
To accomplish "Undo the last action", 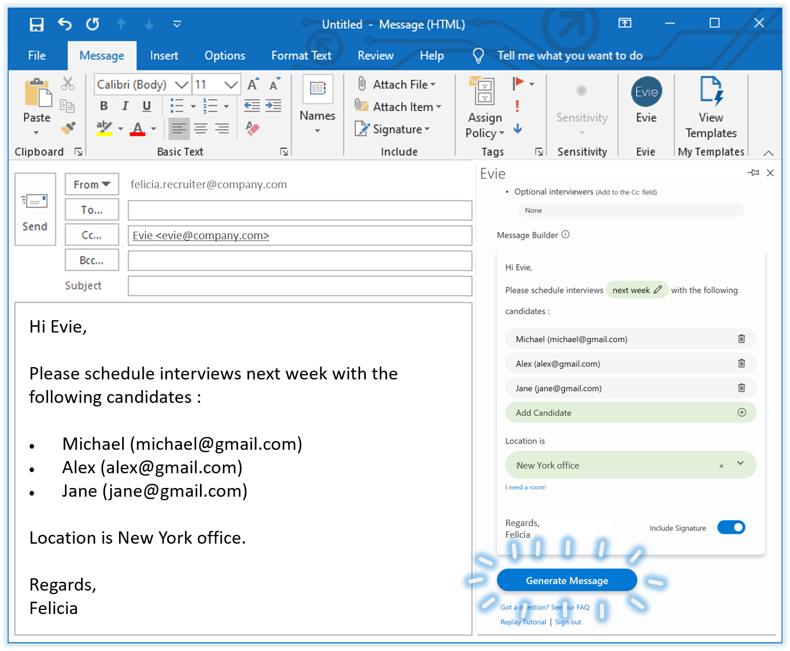I will pyautogui.click(x=65, y=24).
